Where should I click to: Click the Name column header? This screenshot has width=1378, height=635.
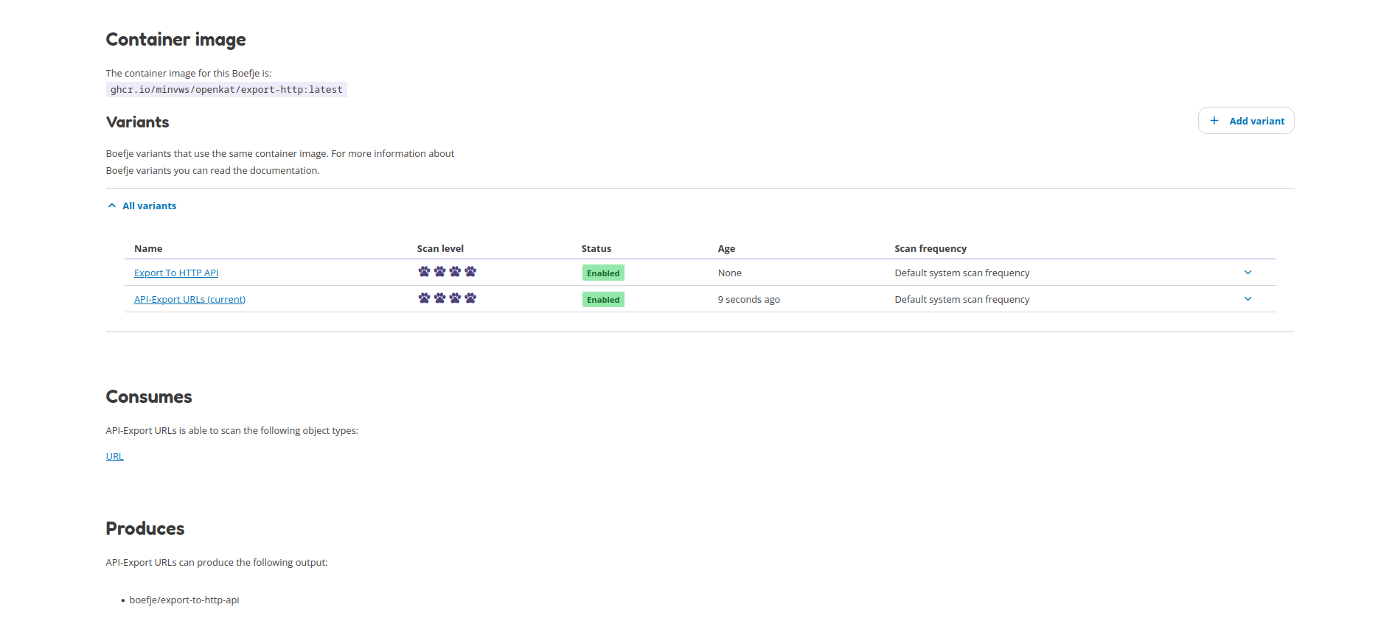coord(148,248)
